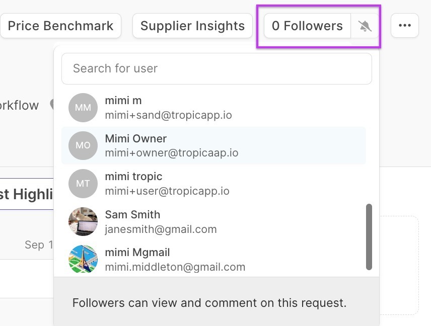Screen dimensions: 431x326
Task: Click the mimi.middleton@gmail.com email text
Action: [x=175, y=267]
